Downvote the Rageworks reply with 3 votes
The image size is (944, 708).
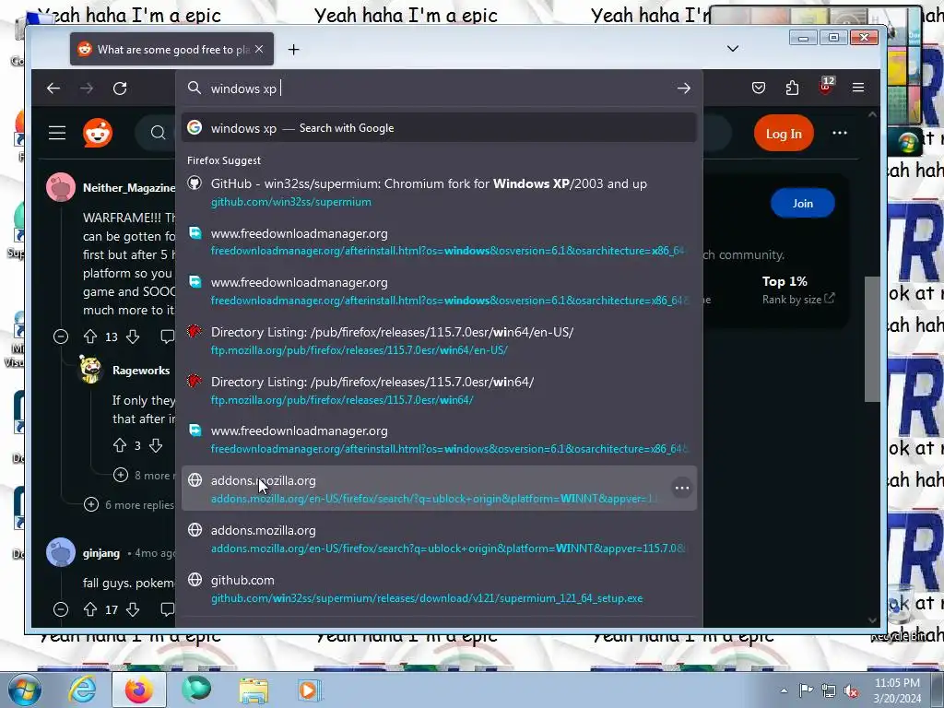click(x=156, y=445)
